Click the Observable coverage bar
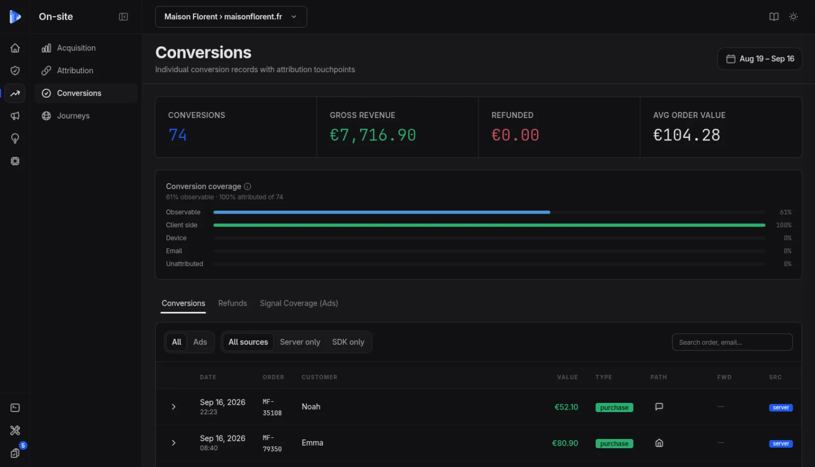This screenshot has height=467, width=815. point(489,212)
